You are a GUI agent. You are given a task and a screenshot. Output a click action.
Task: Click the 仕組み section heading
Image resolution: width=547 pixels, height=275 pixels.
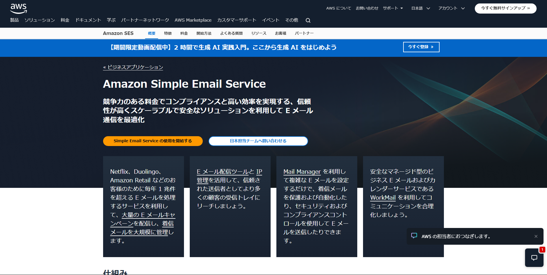115,272
